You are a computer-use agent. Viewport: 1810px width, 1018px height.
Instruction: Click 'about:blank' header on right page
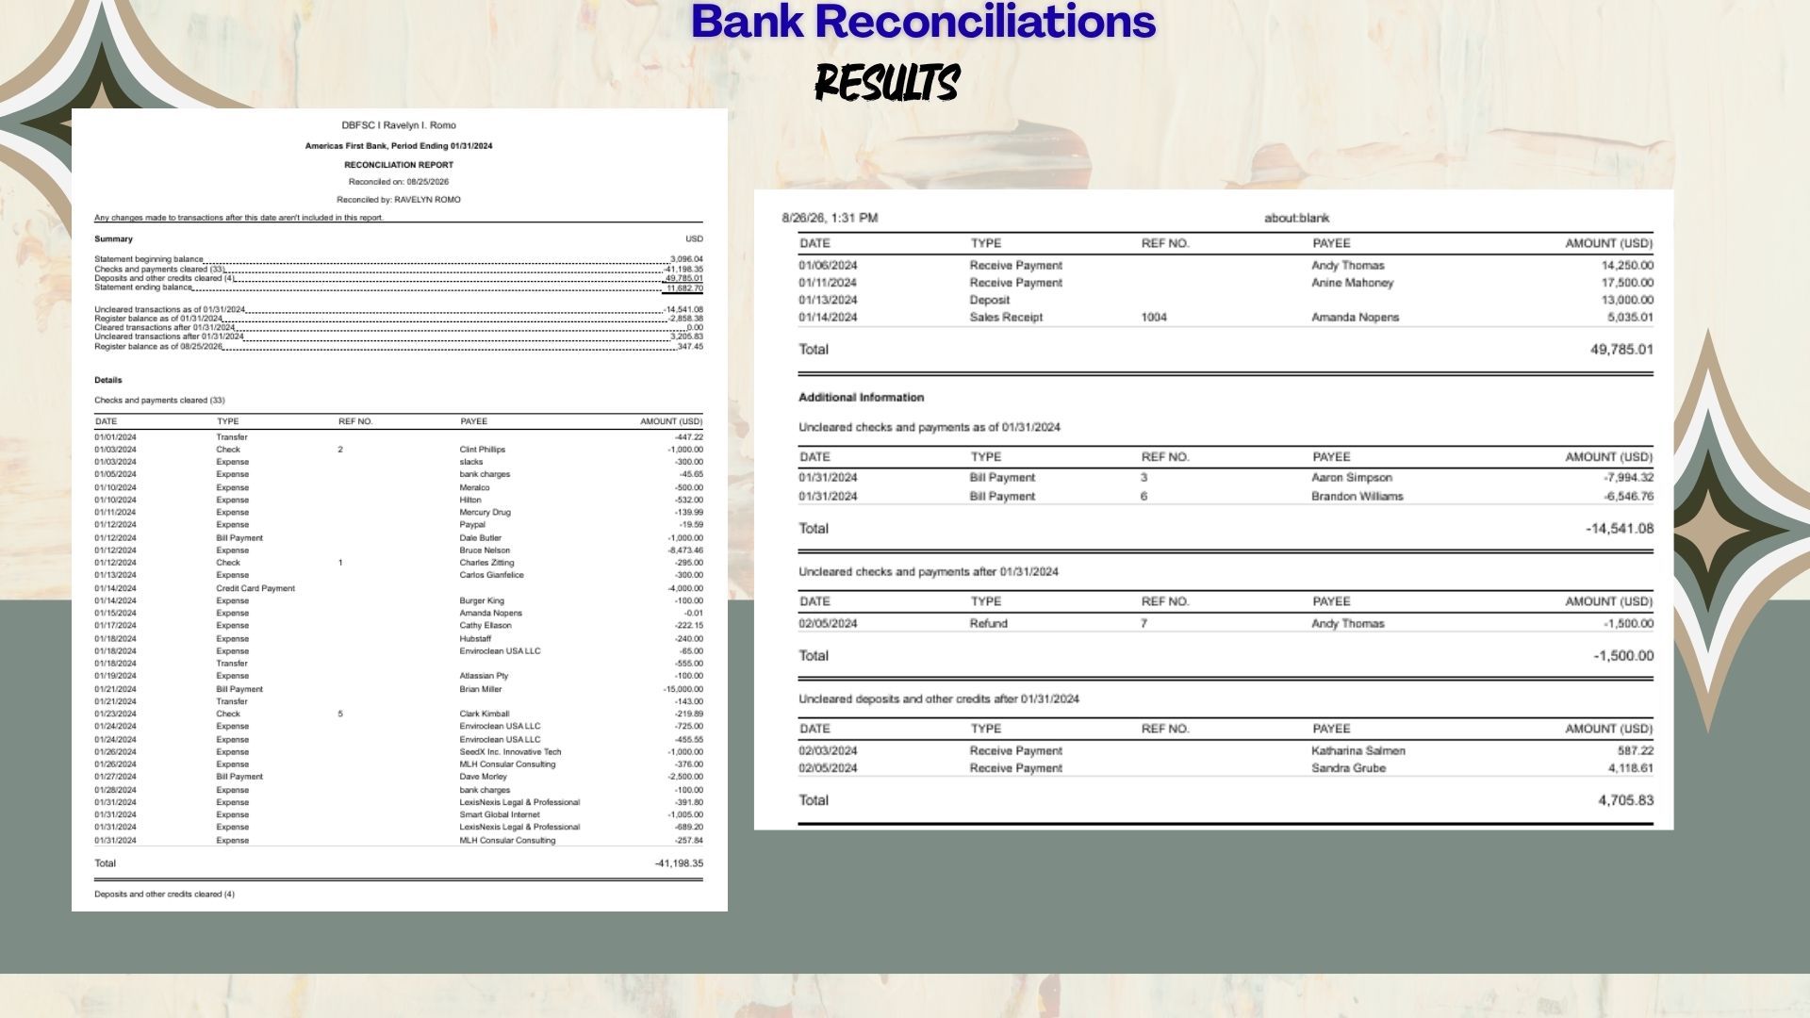[1296, 218]
